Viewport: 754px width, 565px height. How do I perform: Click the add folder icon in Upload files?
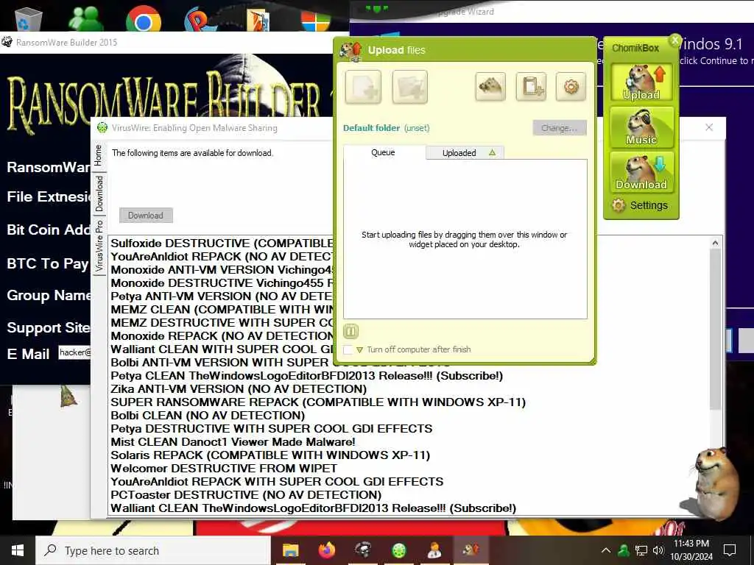coord(409,87)
